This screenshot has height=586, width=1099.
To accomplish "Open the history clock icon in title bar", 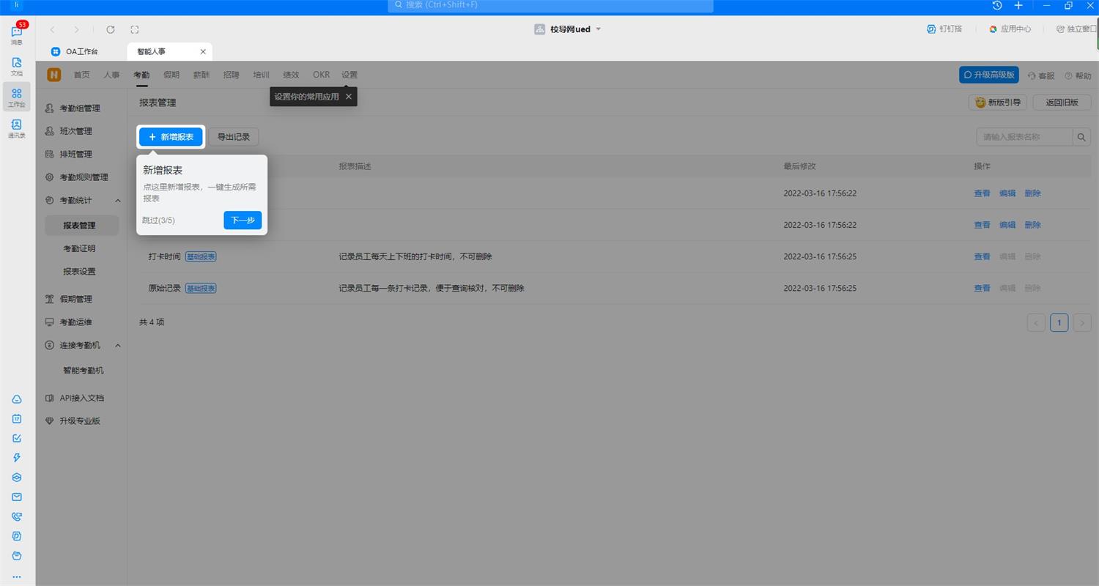I will click(x=997, y=5).
